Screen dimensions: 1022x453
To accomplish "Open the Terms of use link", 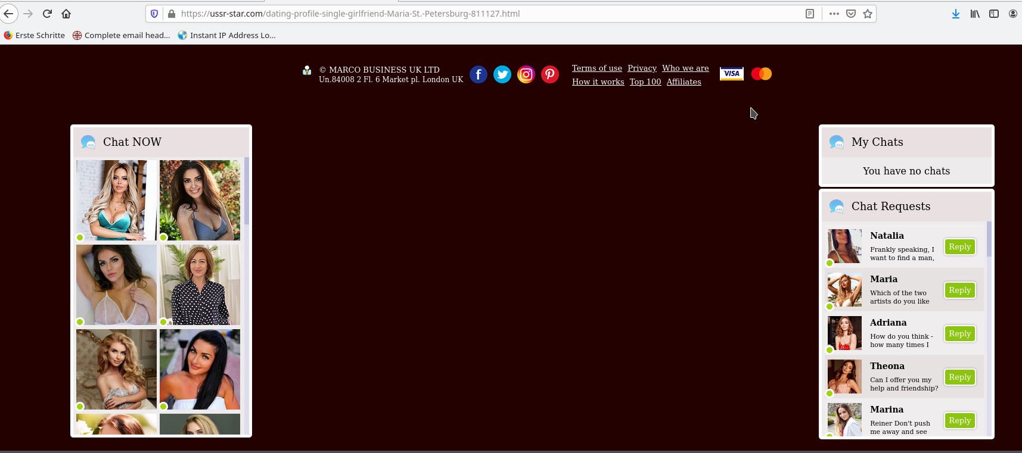I will click(597, 68).
